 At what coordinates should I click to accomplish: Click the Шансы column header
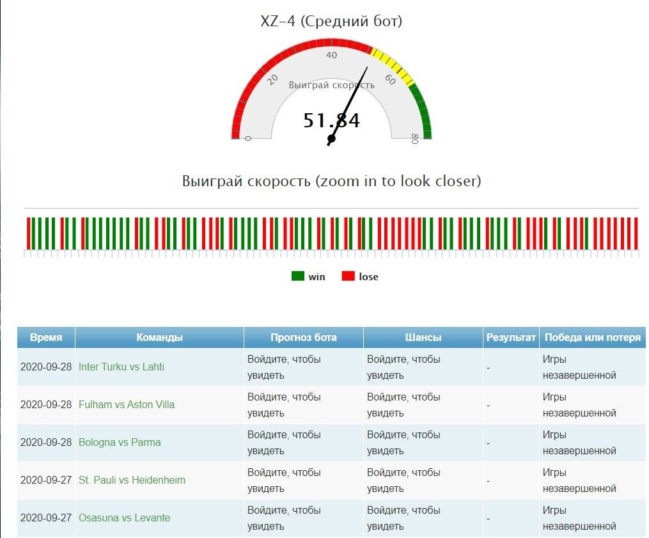pyautogui.click(x=423, y=338)
